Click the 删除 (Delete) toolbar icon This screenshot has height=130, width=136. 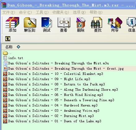(x=81, y=23)
